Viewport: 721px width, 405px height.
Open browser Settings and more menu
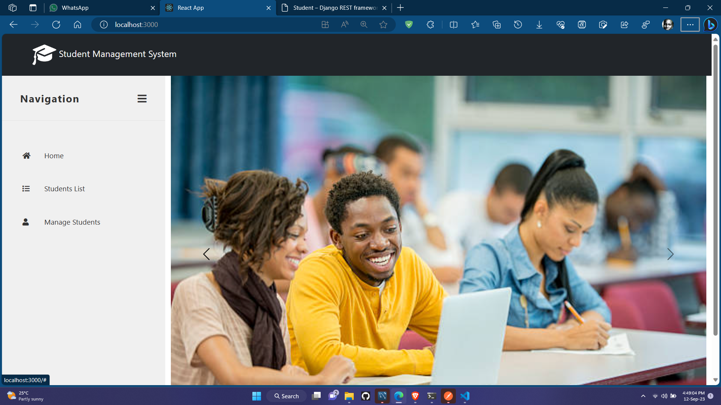pos(690,25)
